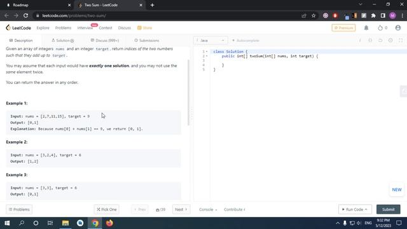
Task: Click the NEW feature badge
Action: click(x=397, y=190)
